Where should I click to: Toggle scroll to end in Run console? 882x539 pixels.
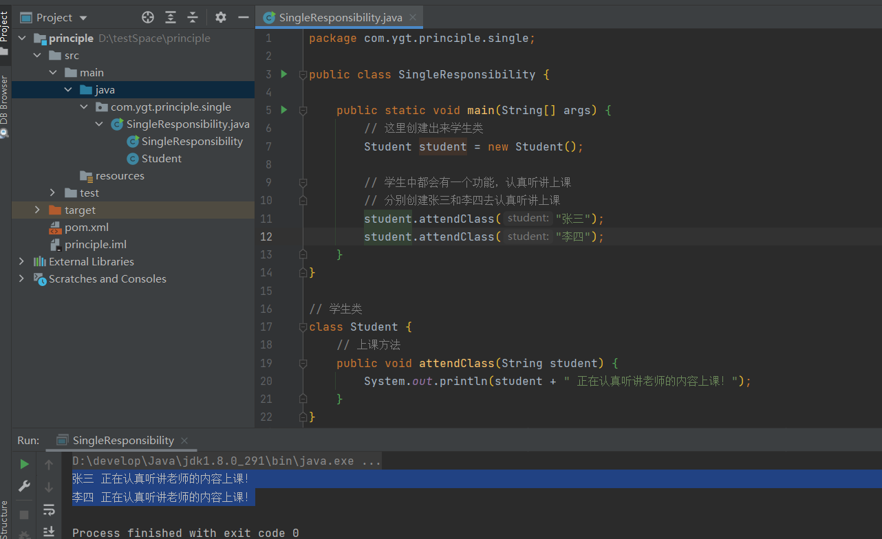[x=49, y=531]
